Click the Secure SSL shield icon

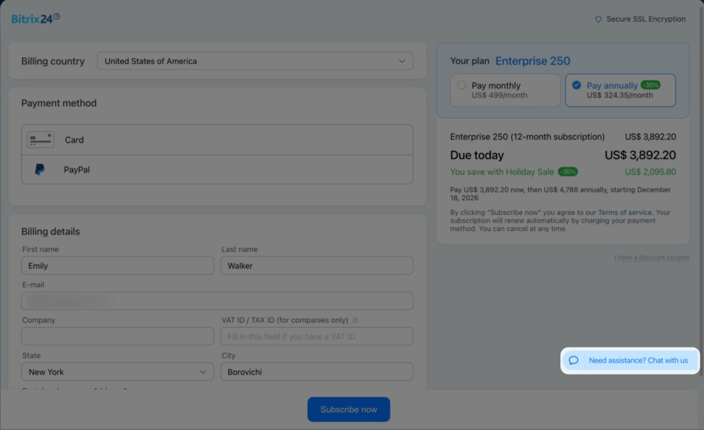coord(598,19)
